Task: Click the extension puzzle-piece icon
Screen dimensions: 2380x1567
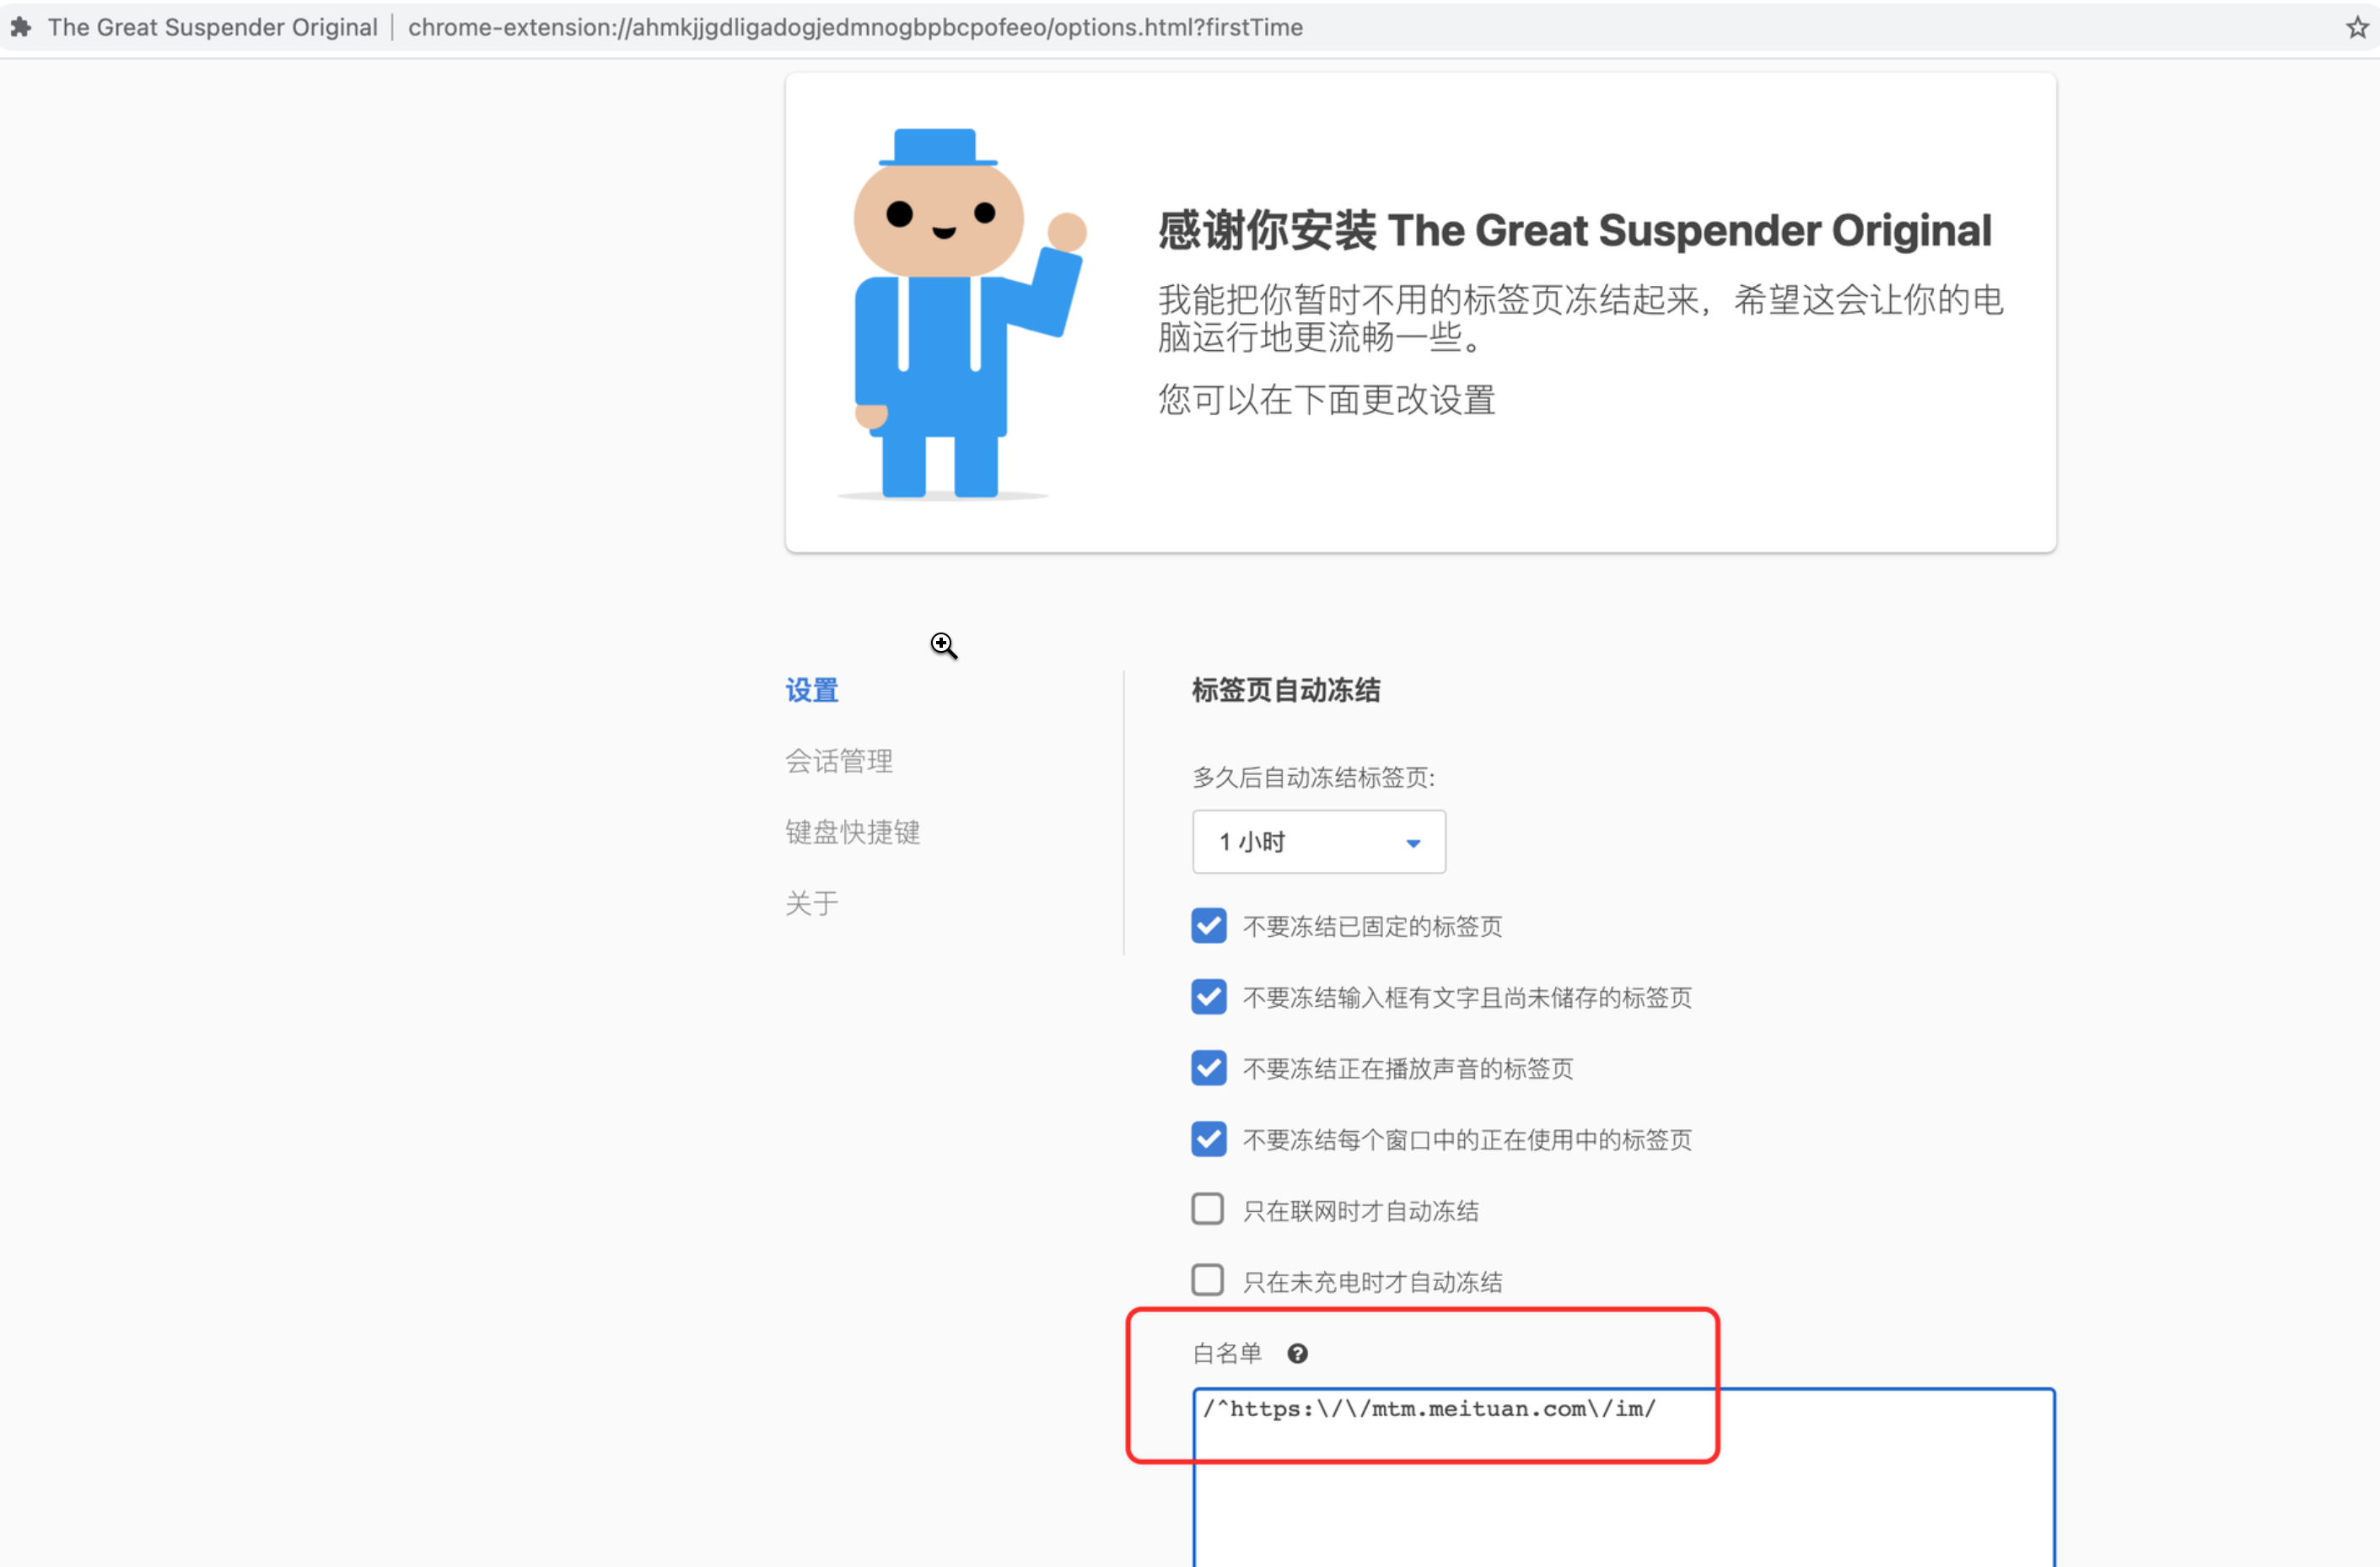Action: [21, 27]
